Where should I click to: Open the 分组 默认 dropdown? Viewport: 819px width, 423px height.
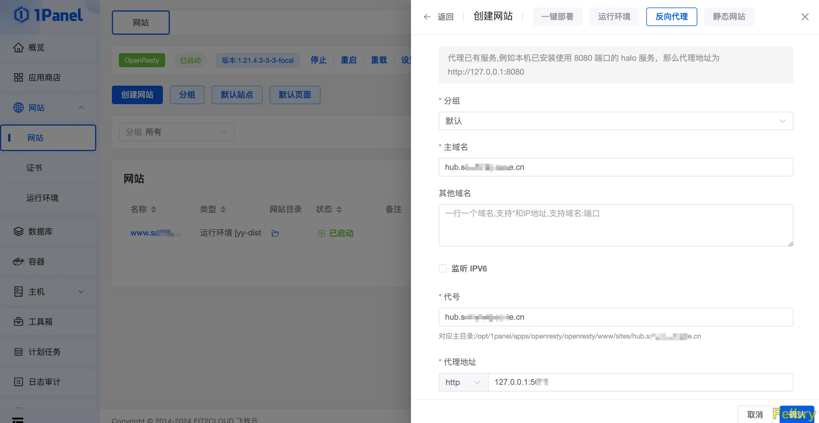(616, 121)
